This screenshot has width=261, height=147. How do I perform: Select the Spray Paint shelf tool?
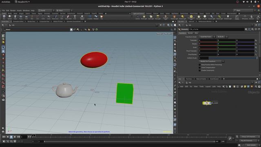pyautogui.click(x=68, y=17)
